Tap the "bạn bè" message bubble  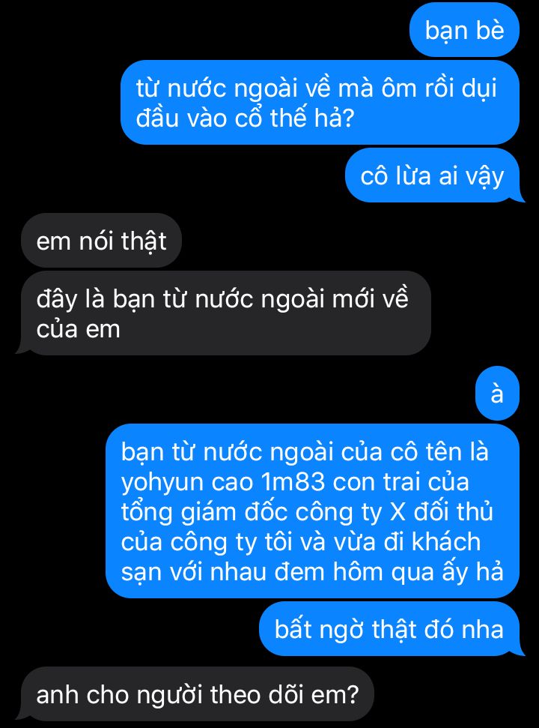(464, 30)
